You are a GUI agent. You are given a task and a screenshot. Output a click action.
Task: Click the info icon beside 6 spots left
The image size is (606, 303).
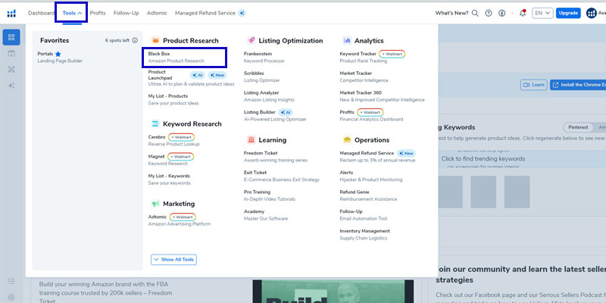[135, 40]
